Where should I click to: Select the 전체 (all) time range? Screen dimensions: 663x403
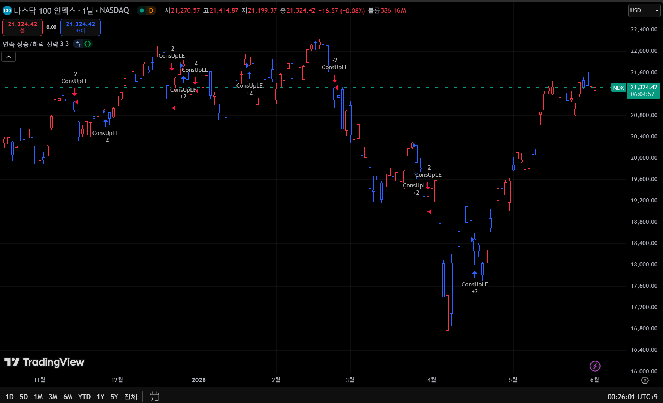[131, 397]
